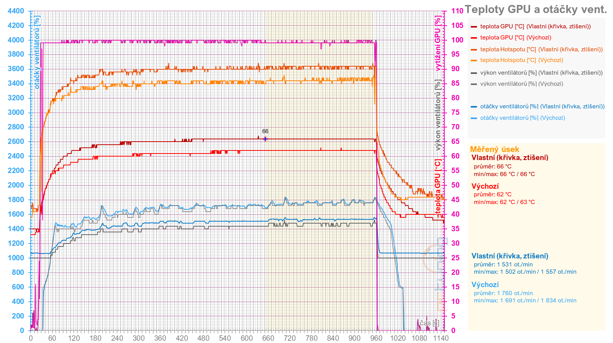Click orange swatch of Hotspot Výchozí legend

tap(474, 60)
